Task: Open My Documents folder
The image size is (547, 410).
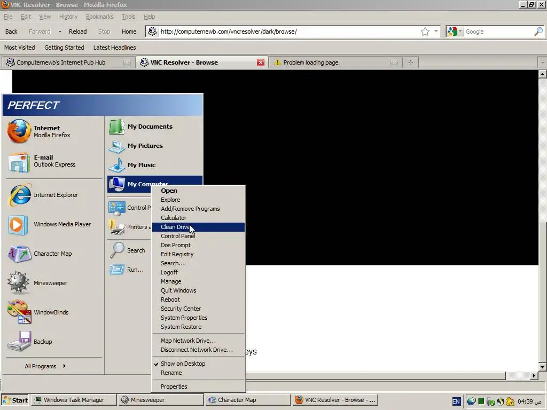Action: [116, 127]
